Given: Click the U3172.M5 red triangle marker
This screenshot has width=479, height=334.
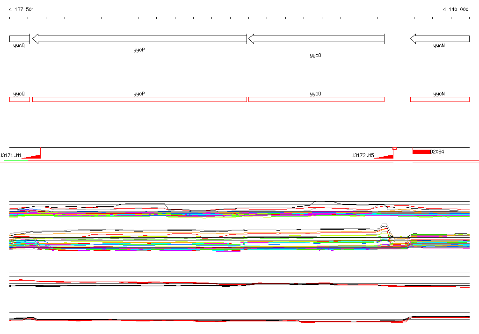Looking at the screenshot, I should (x=385, y=156).
